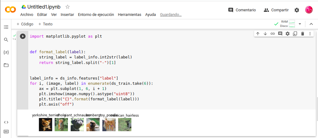Show the variables inspector panel
This screenshot has height=138, width=318.
coord(6,52)
